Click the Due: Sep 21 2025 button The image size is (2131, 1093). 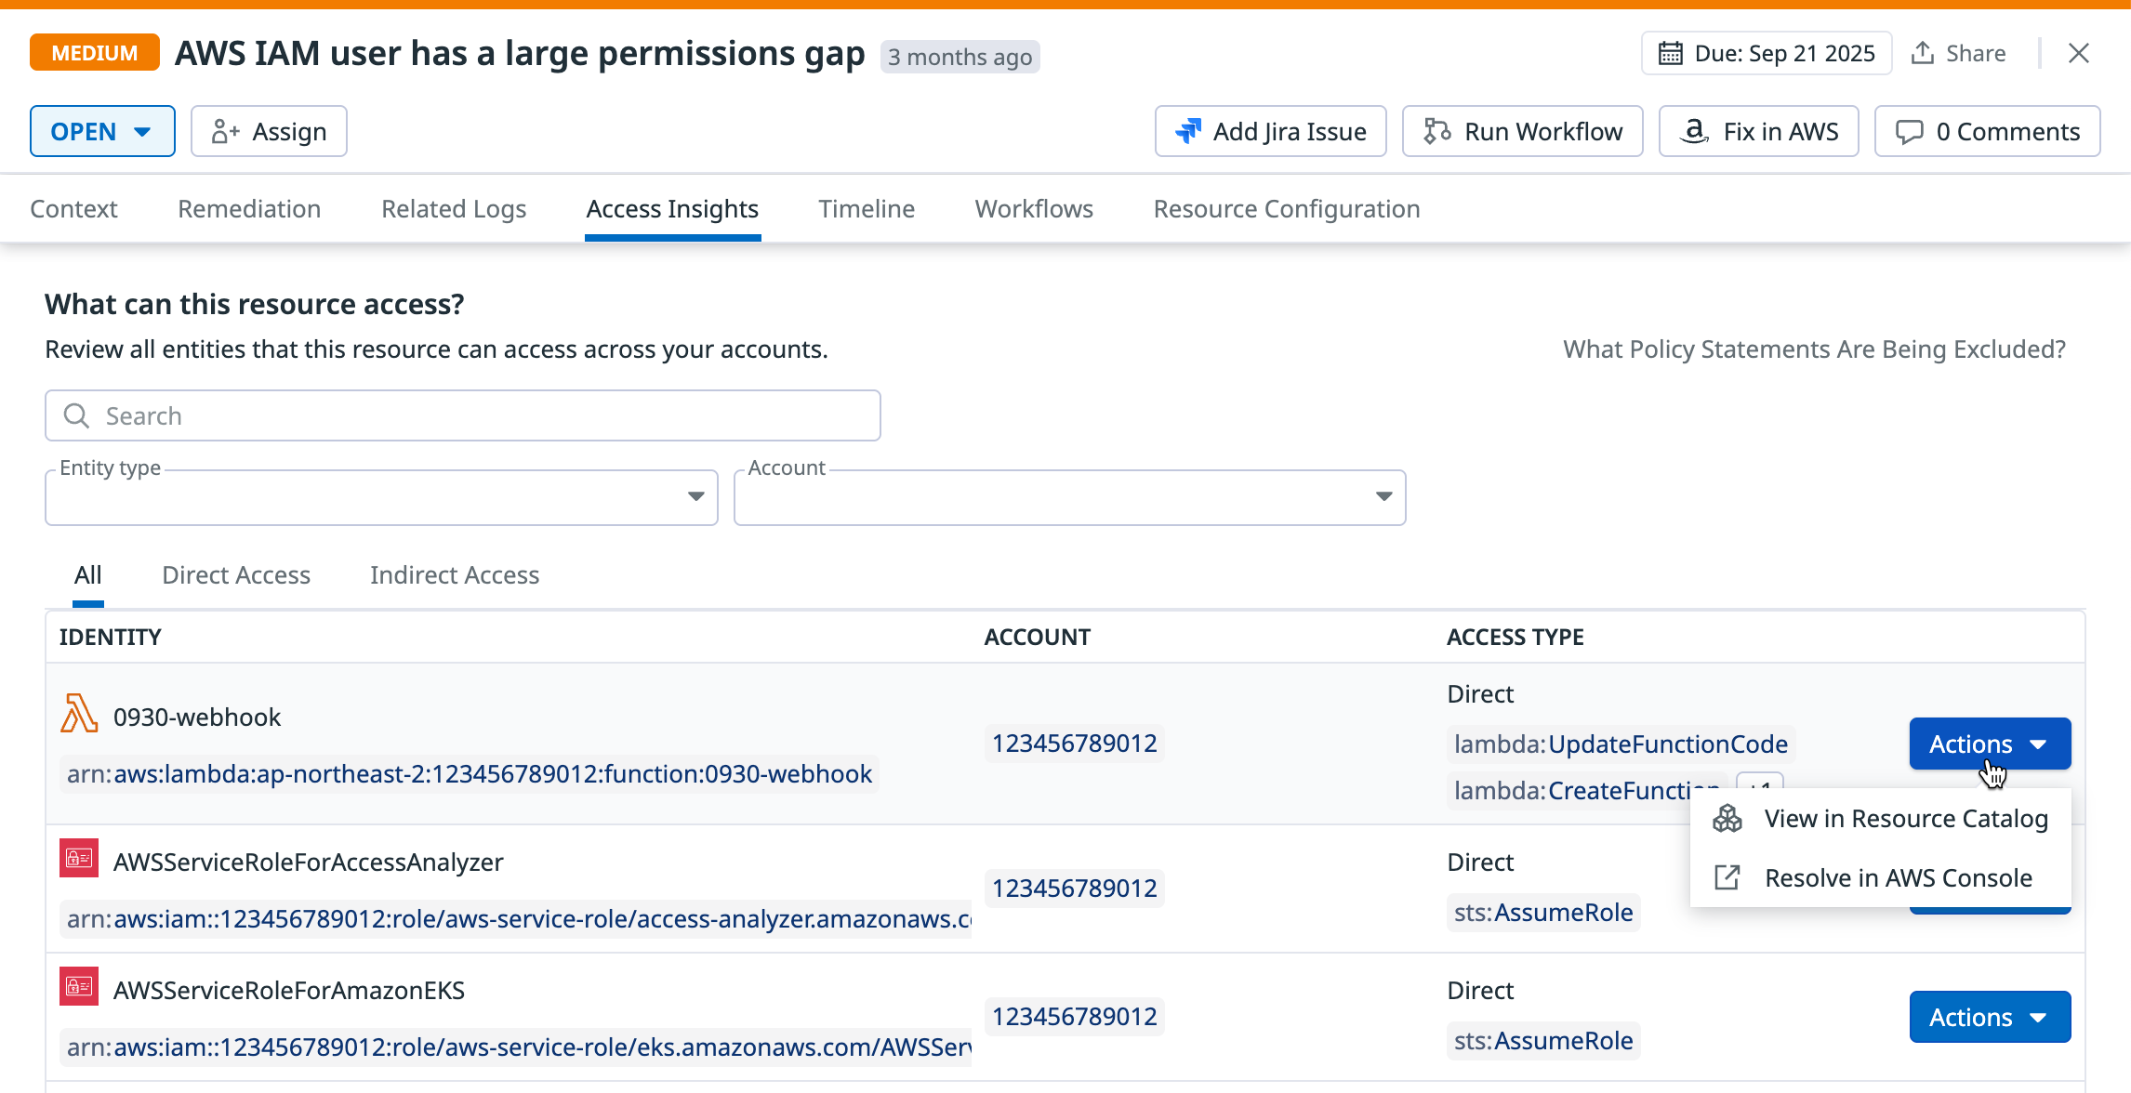tap(1767, 53)
